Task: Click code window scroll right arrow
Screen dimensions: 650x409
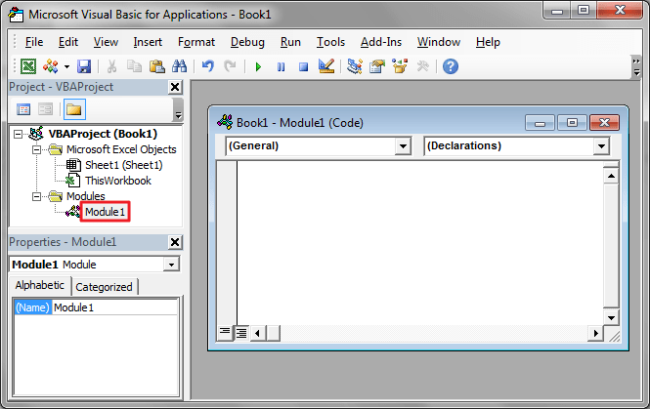Action: click(x=595, y=333)
